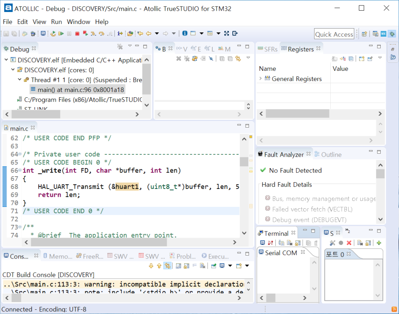Click Fault Analyzer scroll-down arrow
Viewport: 399px width, 314px height.
click(380, 219)
